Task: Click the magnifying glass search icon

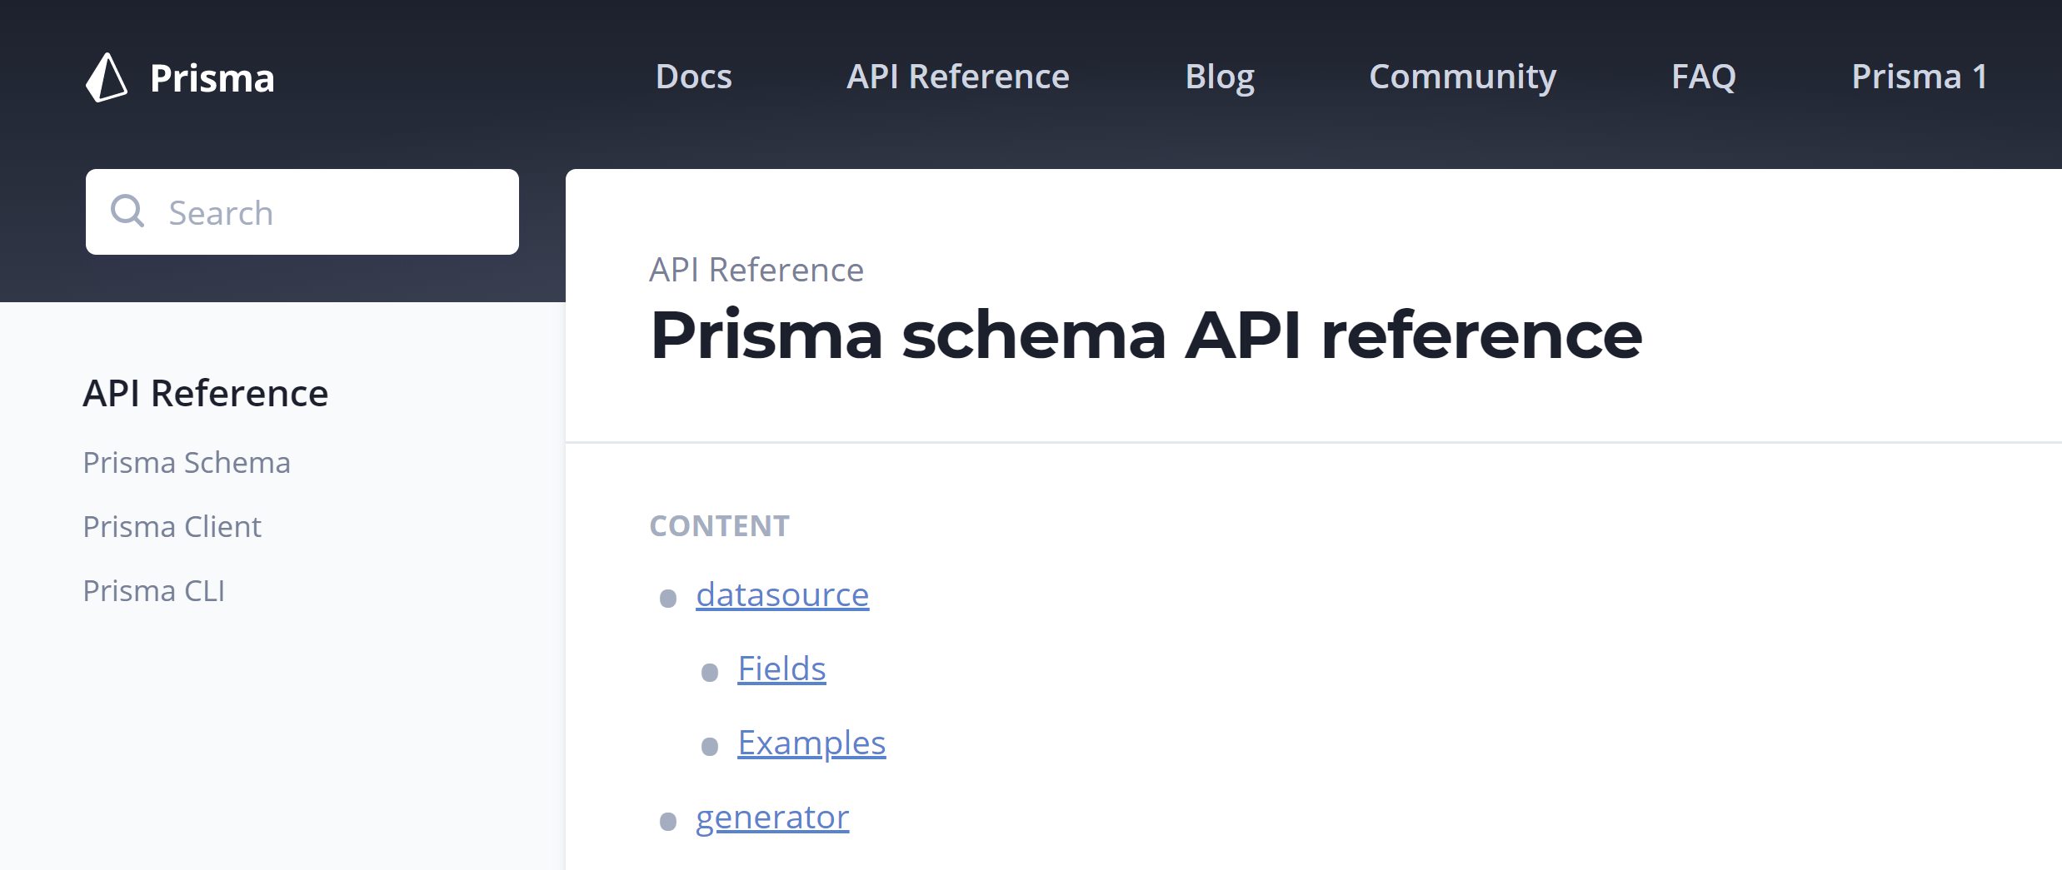Action: (x=128, y=211)
